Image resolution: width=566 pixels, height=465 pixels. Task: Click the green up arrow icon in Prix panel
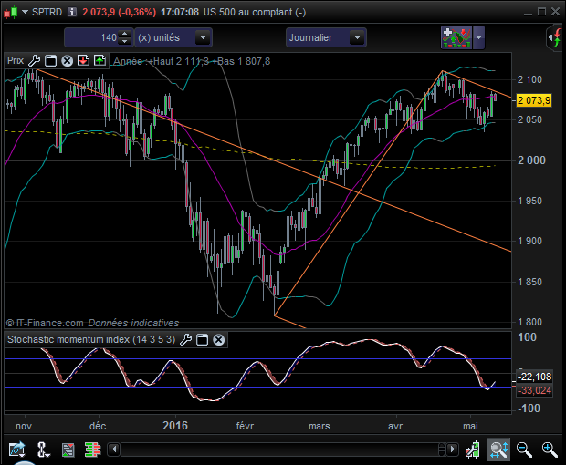[x=100, y=60]
